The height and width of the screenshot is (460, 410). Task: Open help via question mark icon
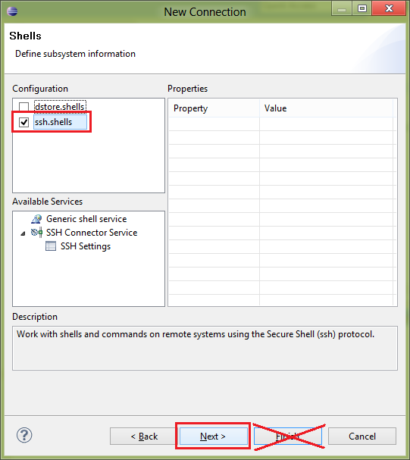(x=24, y=435)
